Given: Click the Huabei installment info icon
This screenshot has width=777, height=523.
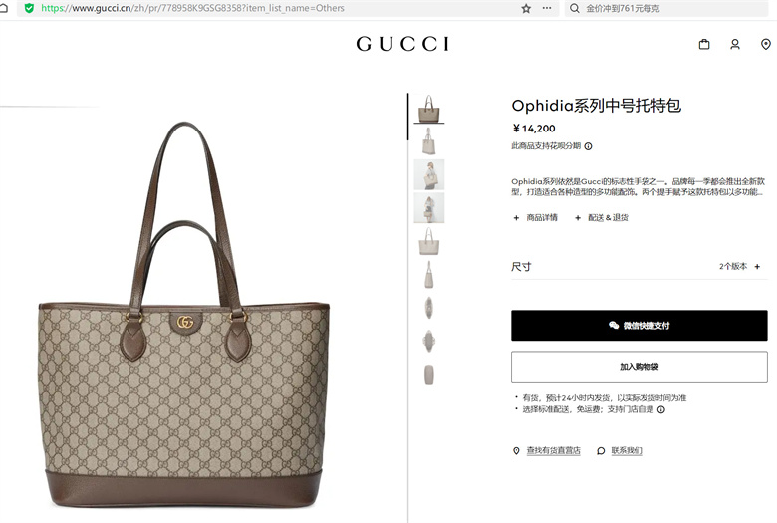Looking at the screenshot, I should click(588, 146).
